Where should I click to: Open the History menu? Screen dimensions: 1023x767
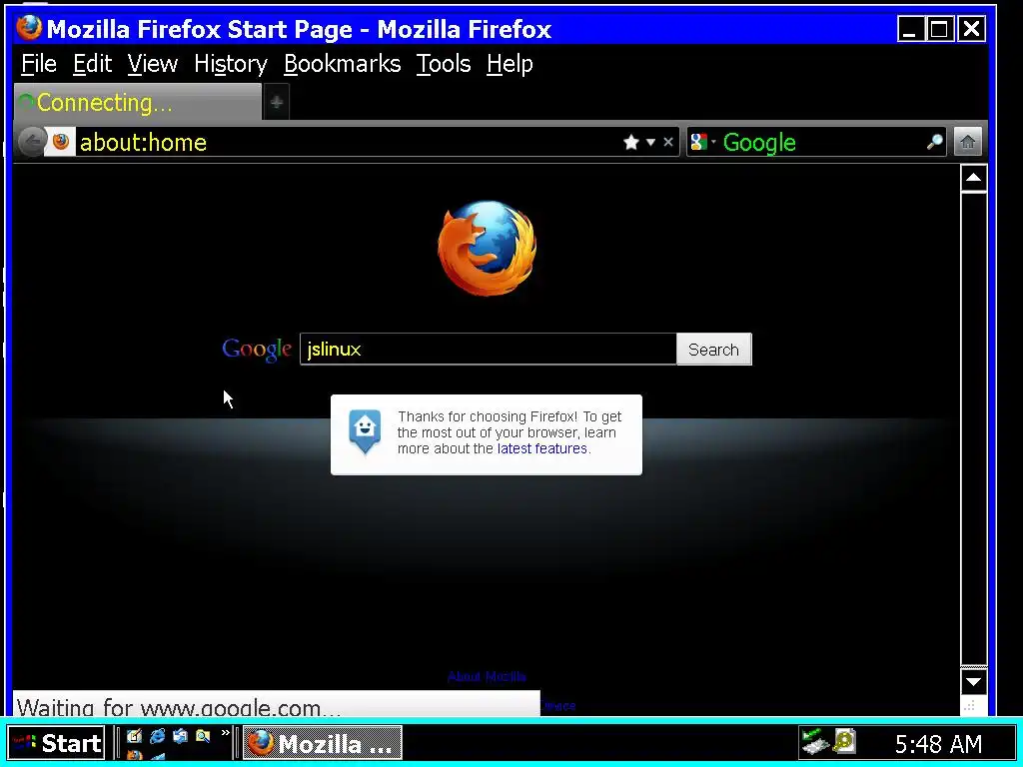coord(231,64)
